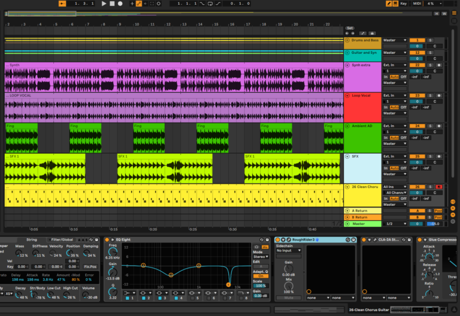Arm global recording with the Record button
Image resolution: width=460 pixels, height=316 pixels.
click(120, 4)
